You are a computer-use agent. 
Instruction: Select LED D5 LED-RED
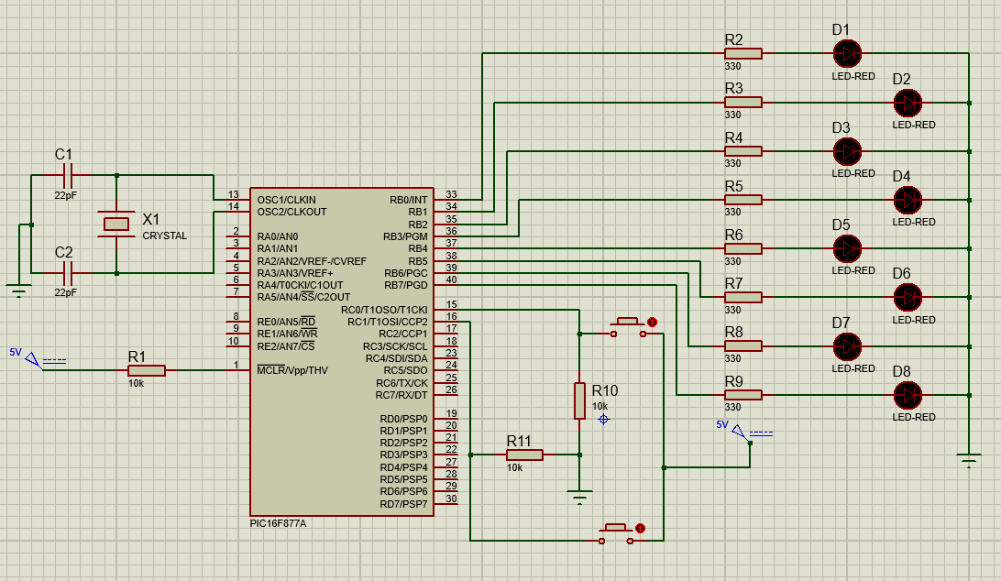(x=848, y=247)
